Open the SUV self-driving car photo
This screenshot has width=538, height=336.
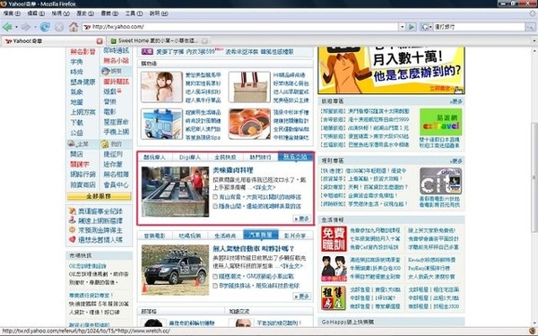[176, 270]
